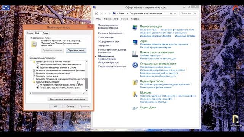Click the Параметры папок folder icon

tap(135, 83)
